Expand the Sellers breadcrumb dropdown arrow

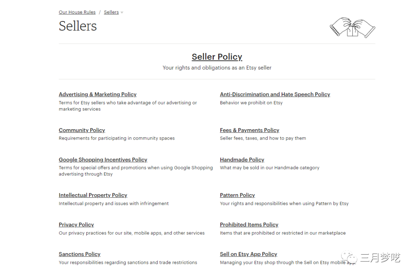coord(122,12)
